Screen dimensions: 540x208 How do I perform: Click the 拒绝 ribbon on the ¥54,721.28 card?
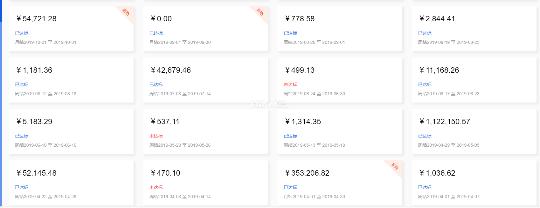tap(126, 12)
